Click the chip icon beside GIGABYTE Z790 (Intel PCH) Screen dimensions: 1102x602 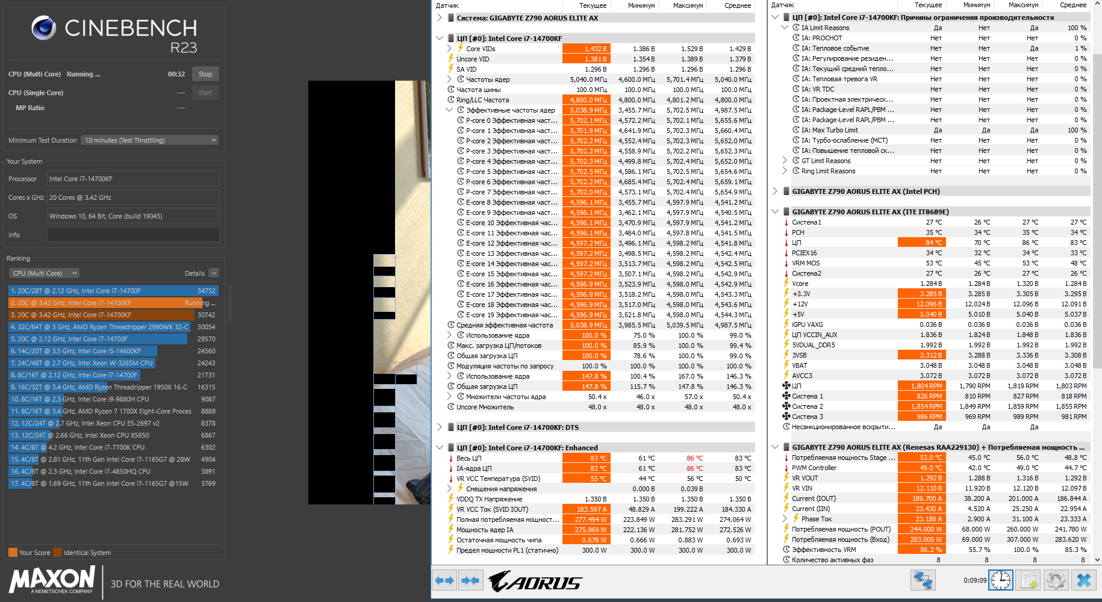coord(786,191)
